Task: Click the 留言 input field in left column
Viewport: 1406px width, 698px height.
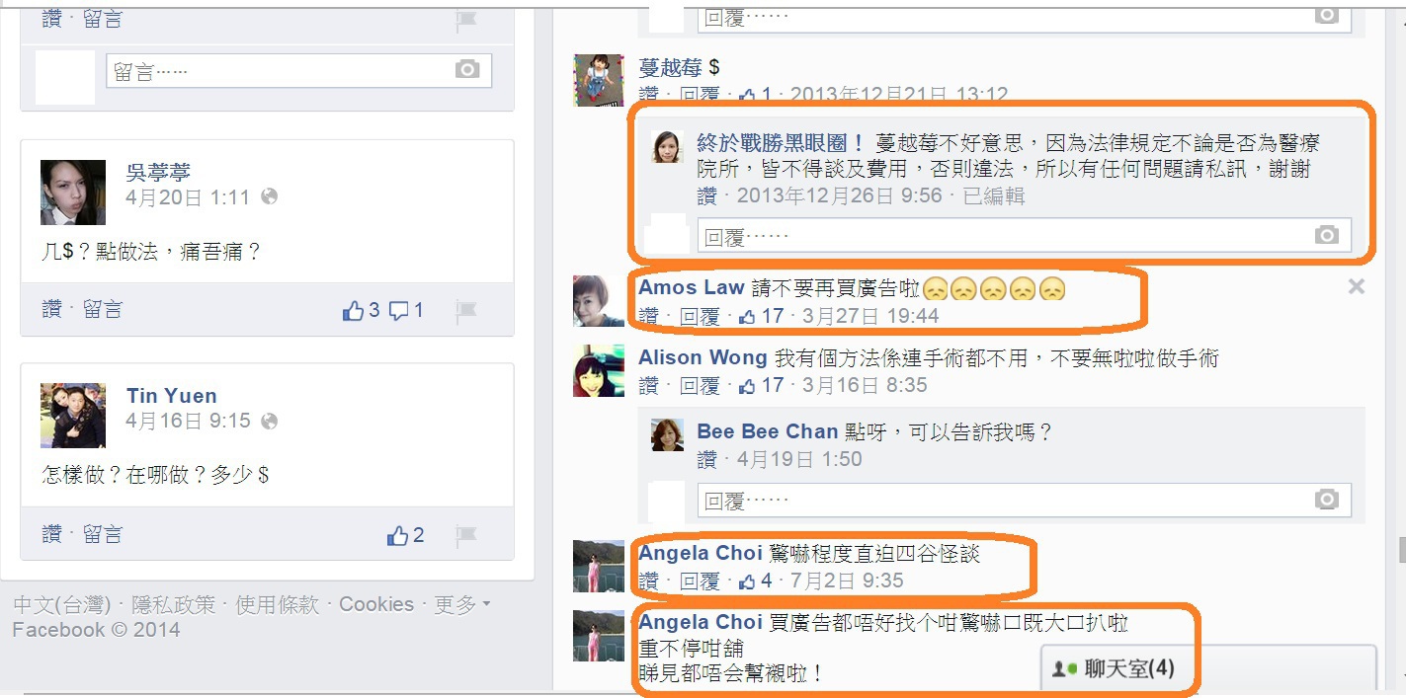Action: click(298, 70)
